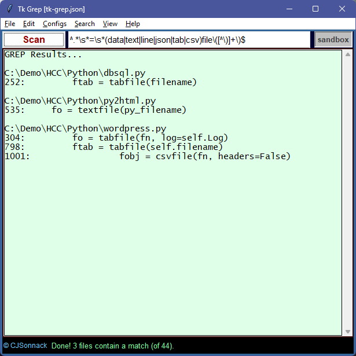Open the Configs menu

click(x=54, y=24)
